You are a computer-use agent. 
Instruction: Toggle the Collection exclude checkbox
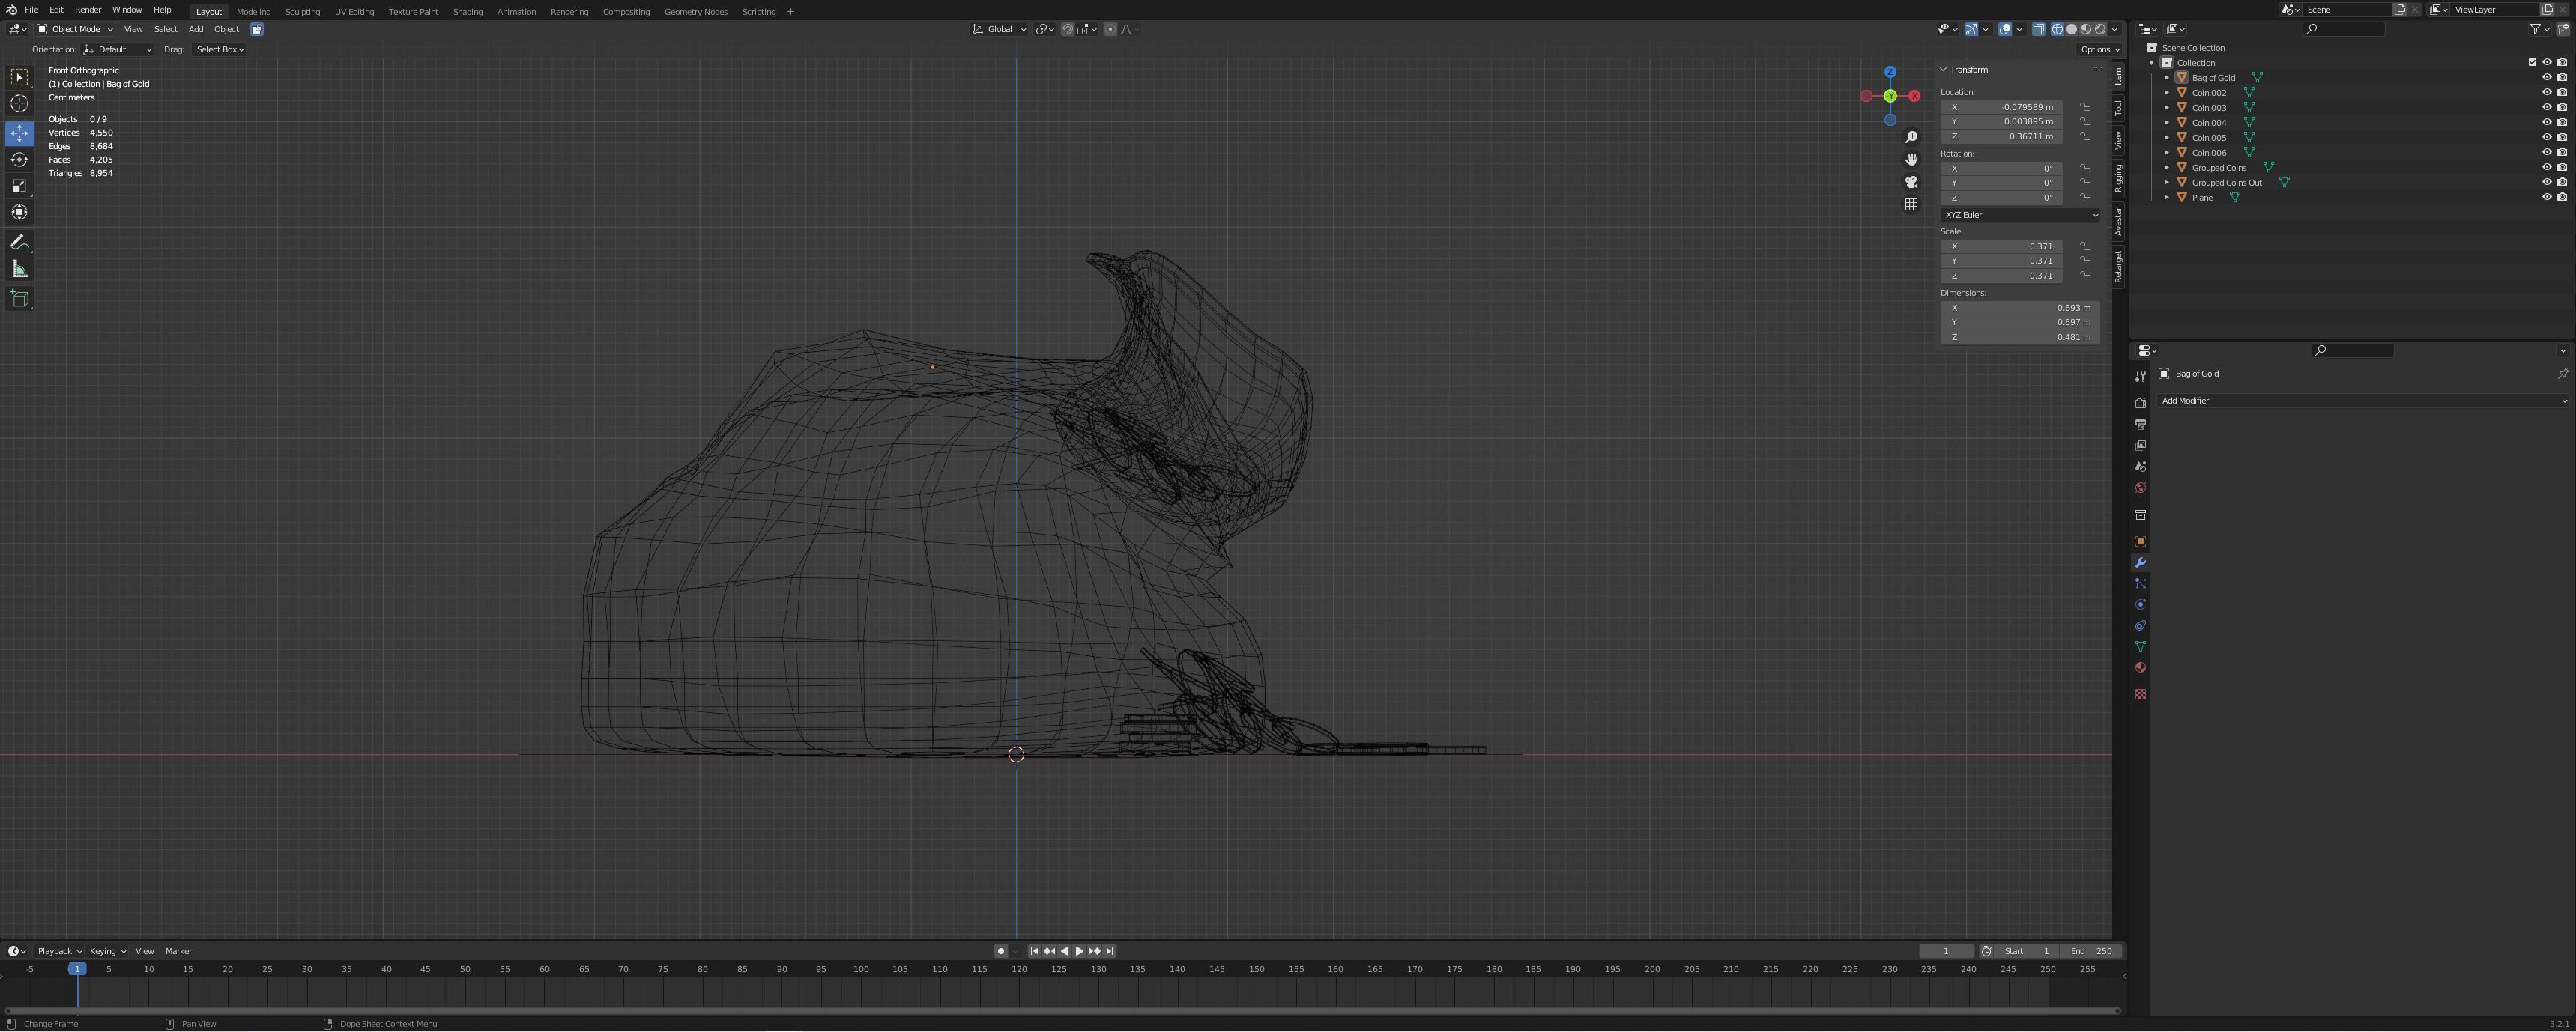click(x=2532, y=62)
